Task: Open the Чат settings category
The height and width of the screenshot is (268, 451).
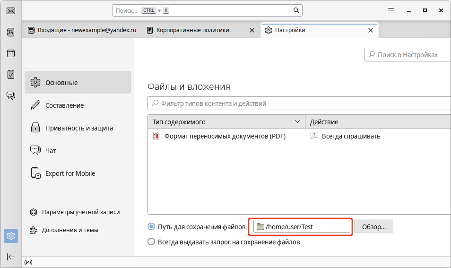Action: [x=78, y=151]
